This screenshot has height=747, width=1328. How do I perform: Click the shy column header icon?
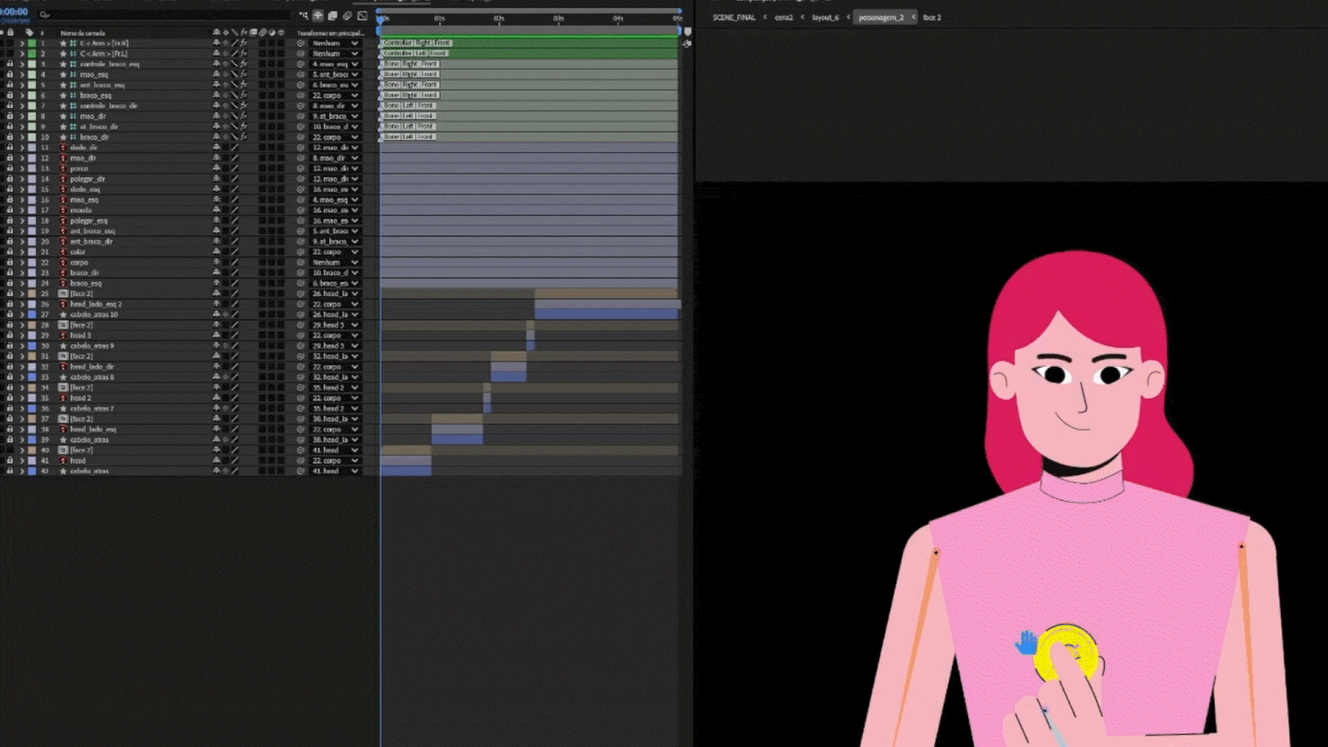click(217, 32)
